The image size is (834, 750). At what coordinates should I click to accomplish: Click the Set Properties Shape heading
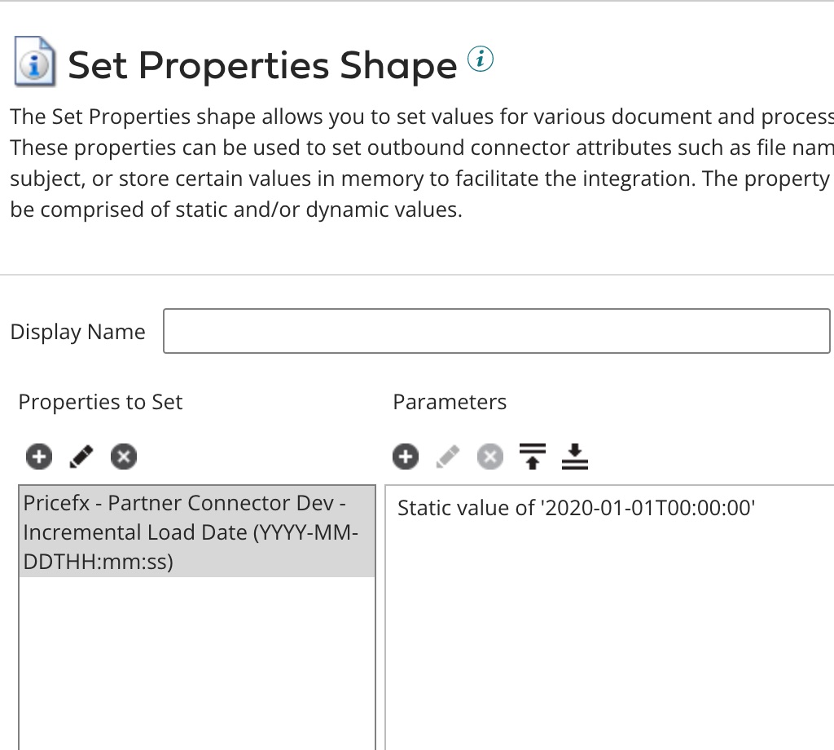(262, 65)
